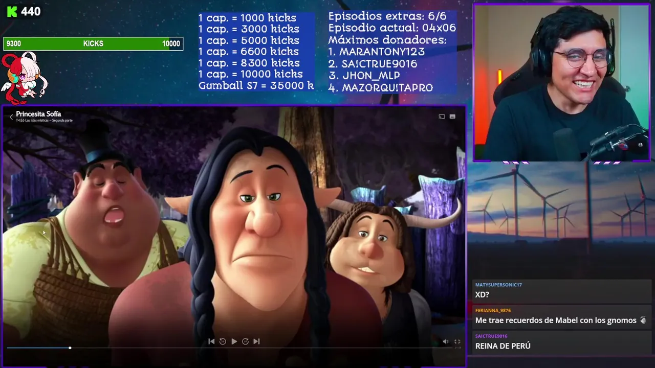655x368 pixels.
Task: Open SAICTRUE9016's chat username
Action: pyautogui.click(x=491, y=336)
